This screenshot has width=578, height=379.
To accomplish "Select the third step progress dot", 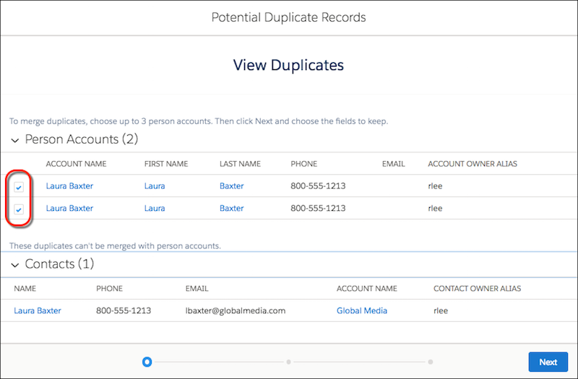I will click(x=430, y=362).
